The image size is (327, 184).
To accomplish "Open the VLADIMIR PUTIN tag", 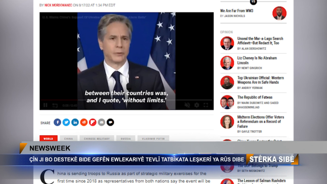I will tap(153, 139).
